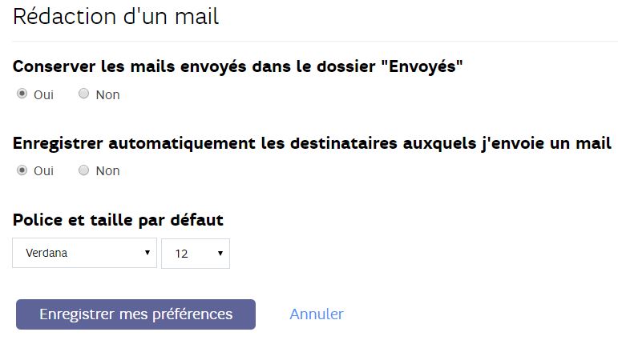Select "Oui" radio button for keeping sent mails
Image resolution: width=618 pixels, height=340 pixels.
tap(22, 94)
